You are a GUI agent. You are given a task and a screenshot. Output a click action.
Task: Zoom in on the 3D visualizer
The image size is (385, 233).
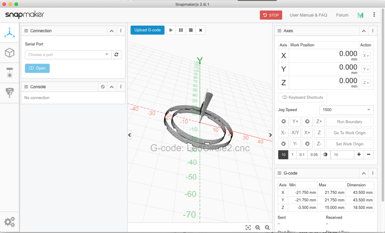(x=258, y=228)
